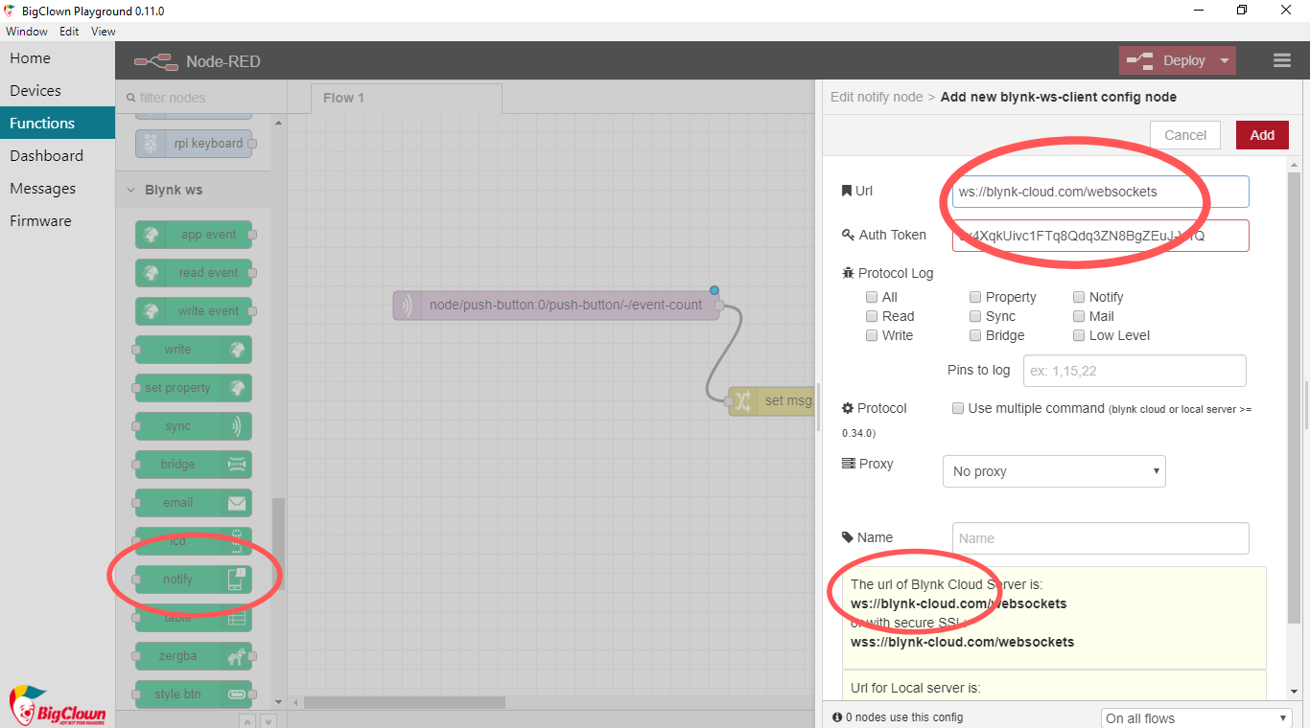
Task: Go to Devices section
Action: (58, 91)
